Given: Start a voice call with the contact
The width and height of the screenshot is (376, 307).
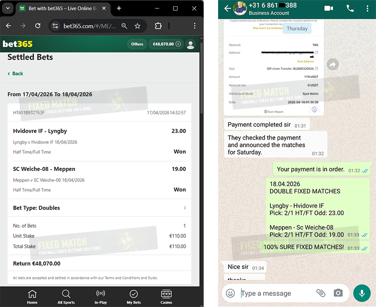Looking at the screenshot, I should 350,8.
